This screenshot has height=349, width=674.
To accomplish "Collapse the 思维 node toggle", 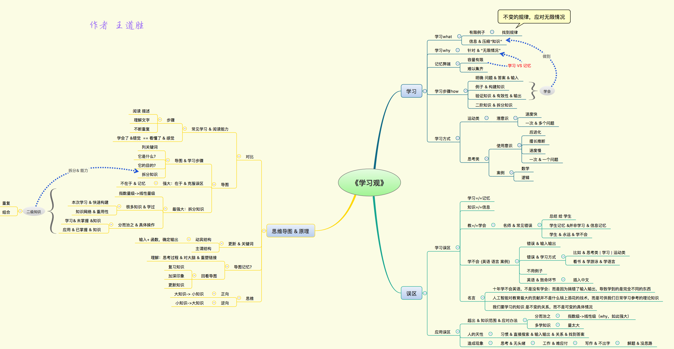I will [239, 298].
